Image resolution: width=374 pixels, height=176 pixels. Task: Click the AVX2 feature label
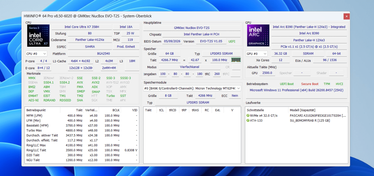tap(95, 83)
